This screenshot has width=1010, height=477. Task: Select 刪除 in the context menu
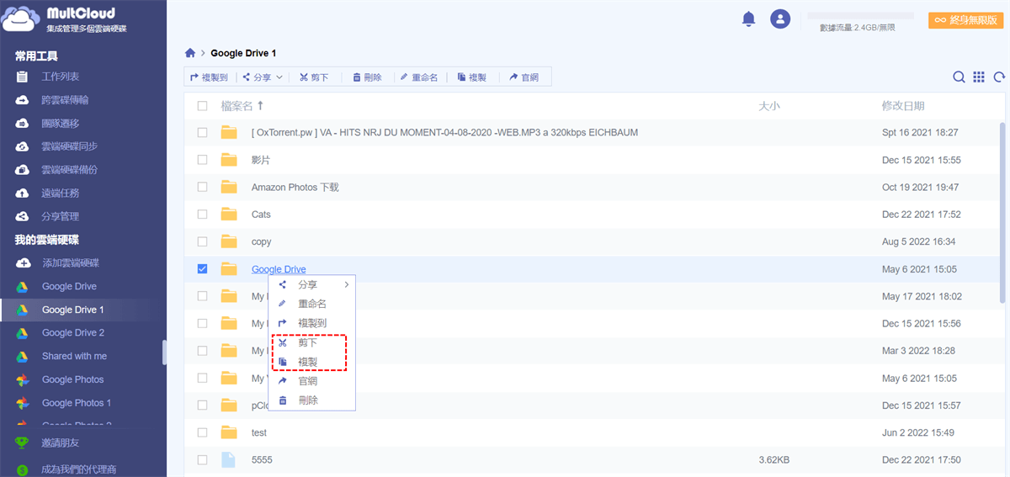[x=312, y=400]
